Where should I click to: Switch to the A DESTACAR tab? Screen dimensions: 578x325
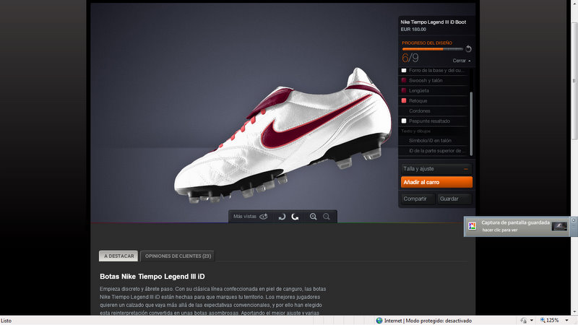(118, 256)
